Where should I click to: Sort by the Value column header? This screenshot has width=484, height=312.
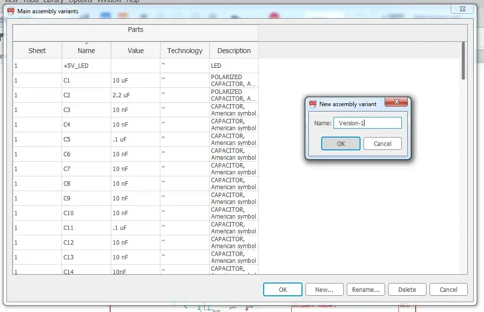point(135,50)
